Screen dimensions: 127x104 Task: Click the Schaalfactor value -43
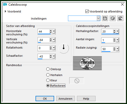coord(41,56)
